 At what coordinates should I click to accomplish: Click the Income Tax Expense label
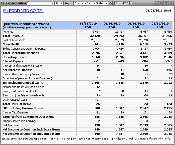pyautogui.click(x=15, y=112)
